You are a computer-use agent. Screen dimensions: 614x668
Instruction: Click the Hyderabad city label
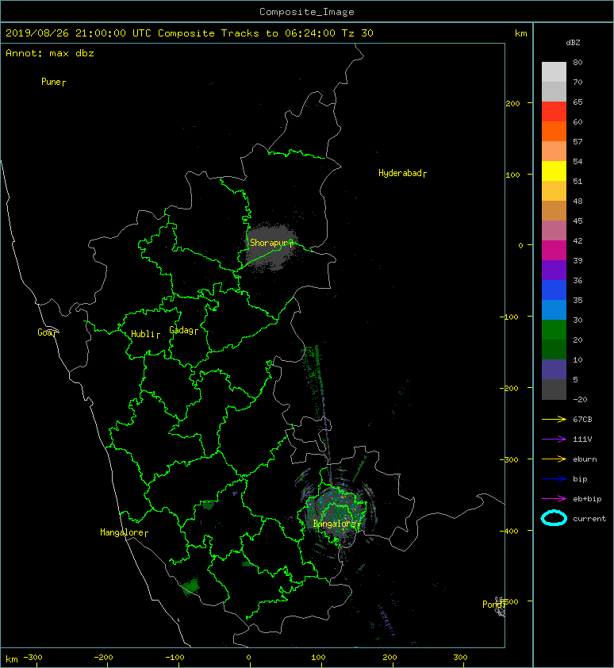point(402,173)
